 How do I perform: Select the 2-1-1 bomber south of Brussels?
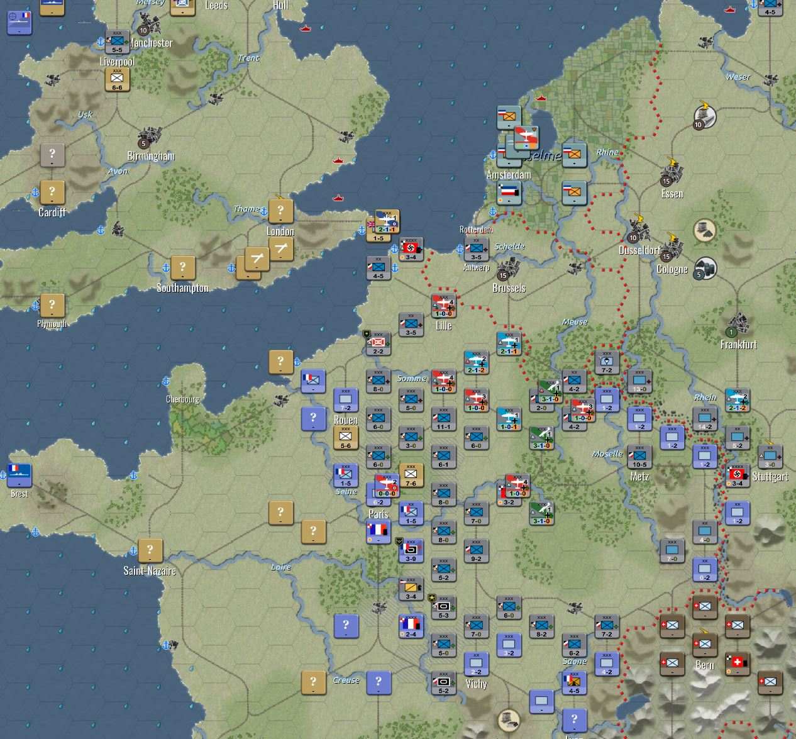tap(509, 343)
